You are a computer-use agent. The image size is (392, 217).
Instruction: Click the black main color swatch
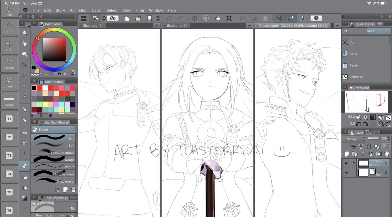click(x=34, y=68)
